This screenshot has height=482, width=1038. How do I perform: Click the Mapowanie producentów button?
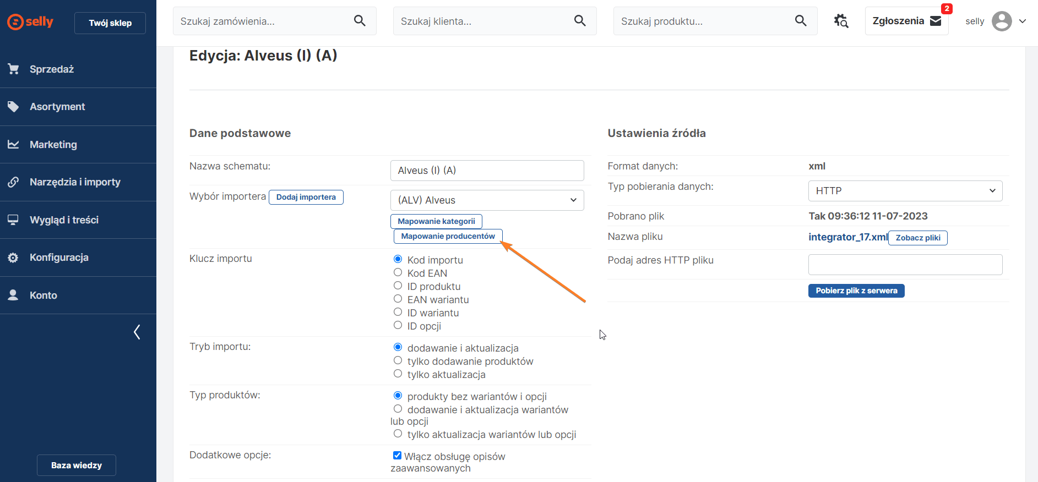pyautogui.click(x=448, y=236)
